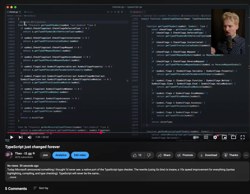The width and height of the screenshot is (250, 194).
Task: Join the Theo - t3.gg channel
Action: coord(45,155)
